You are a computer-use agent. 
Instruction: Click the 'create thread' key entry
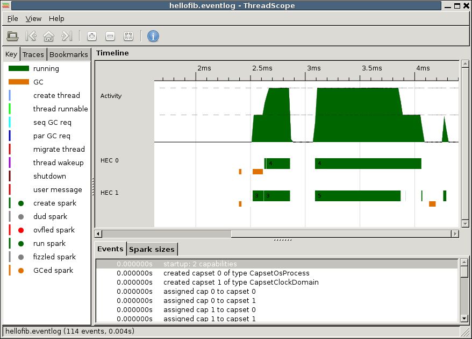(56, 95)
